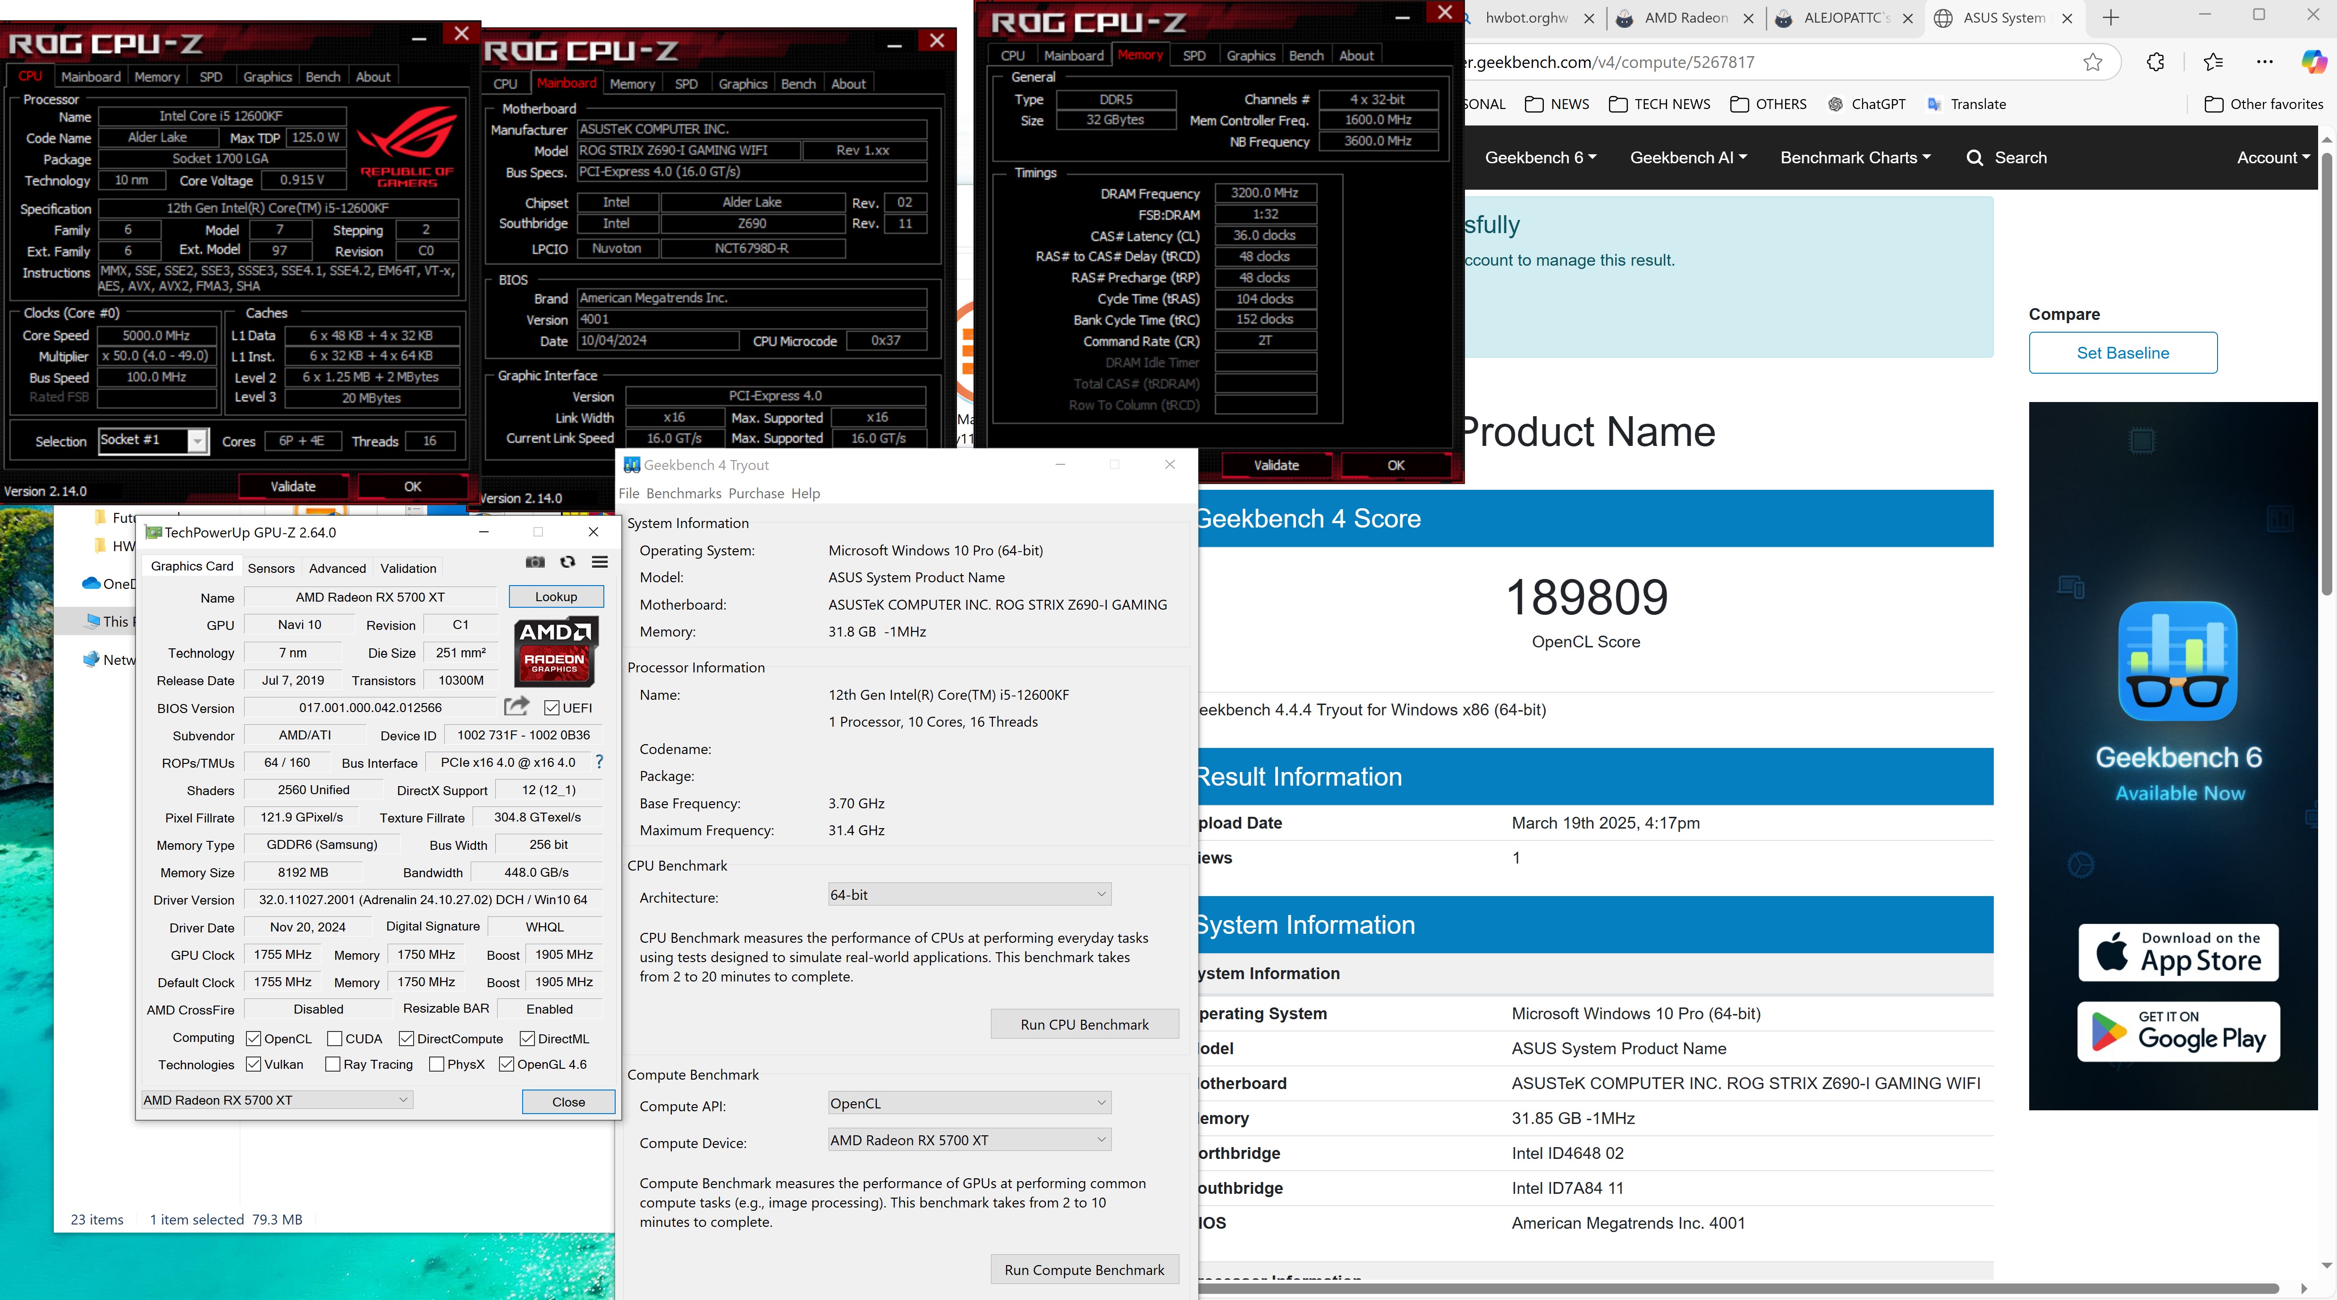Click Close button in GPU-Z

[569, 1101]
